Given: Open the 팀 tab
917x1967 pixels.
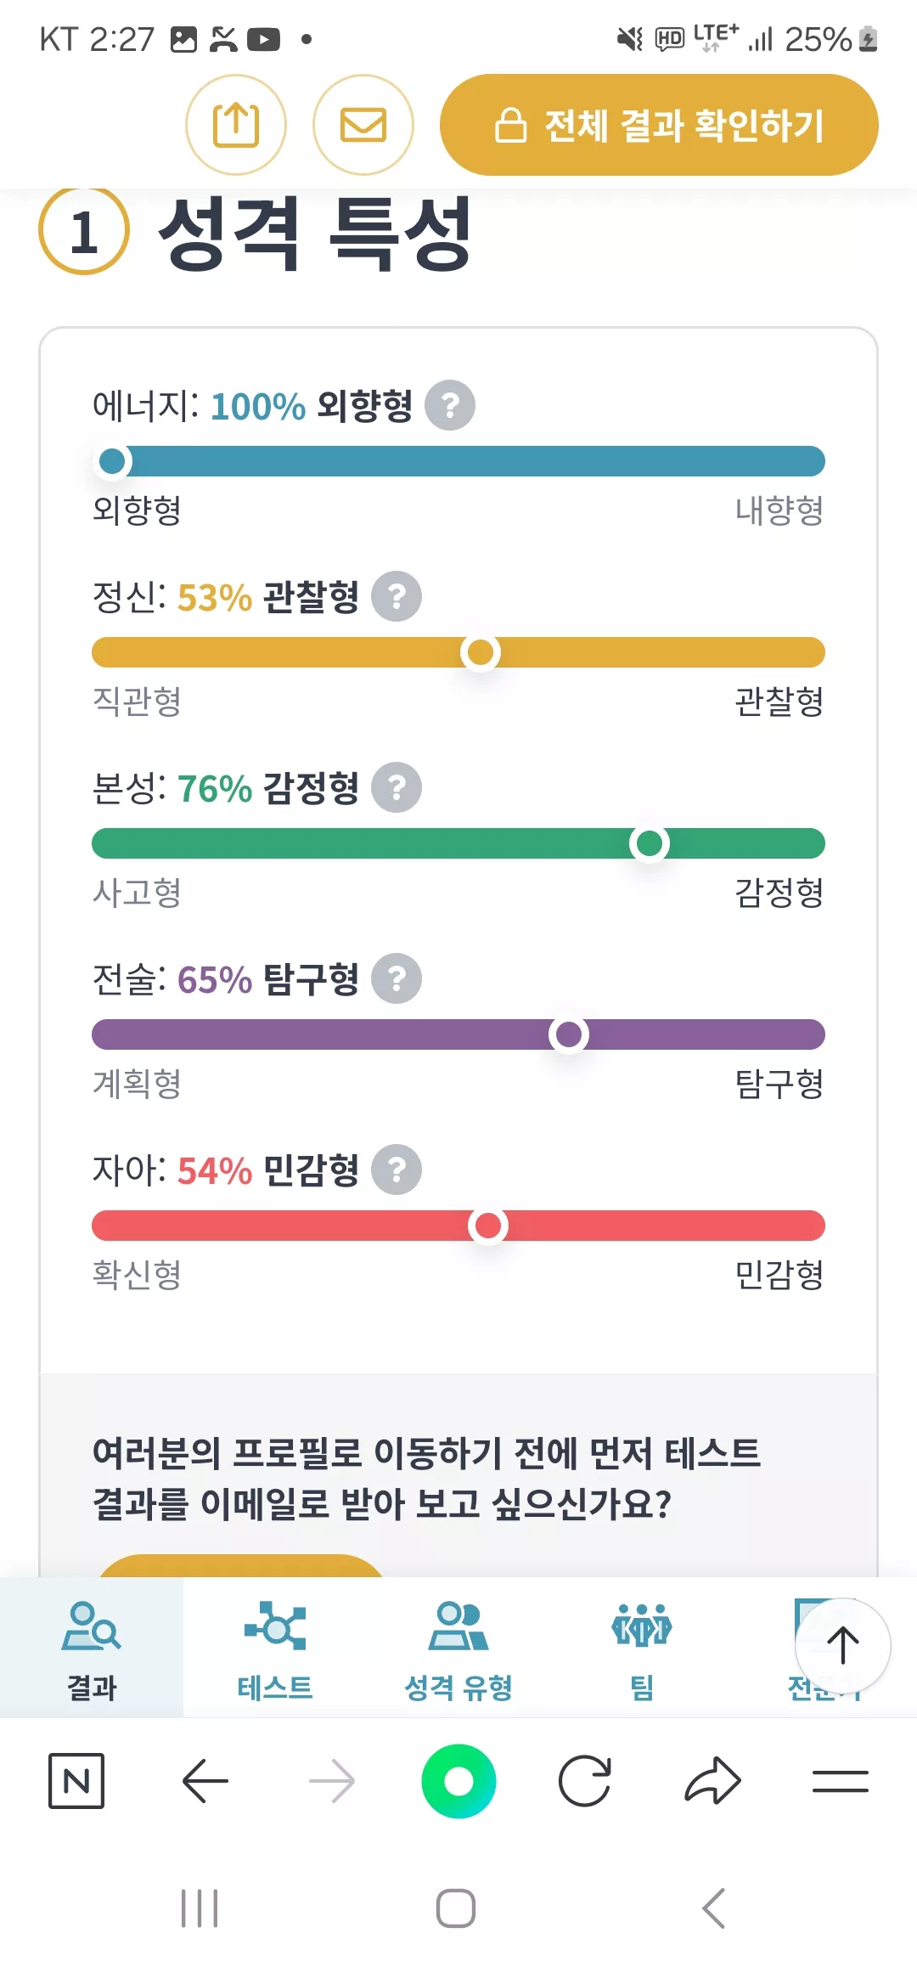Looking at the screenshot, I should point(642,1649).
